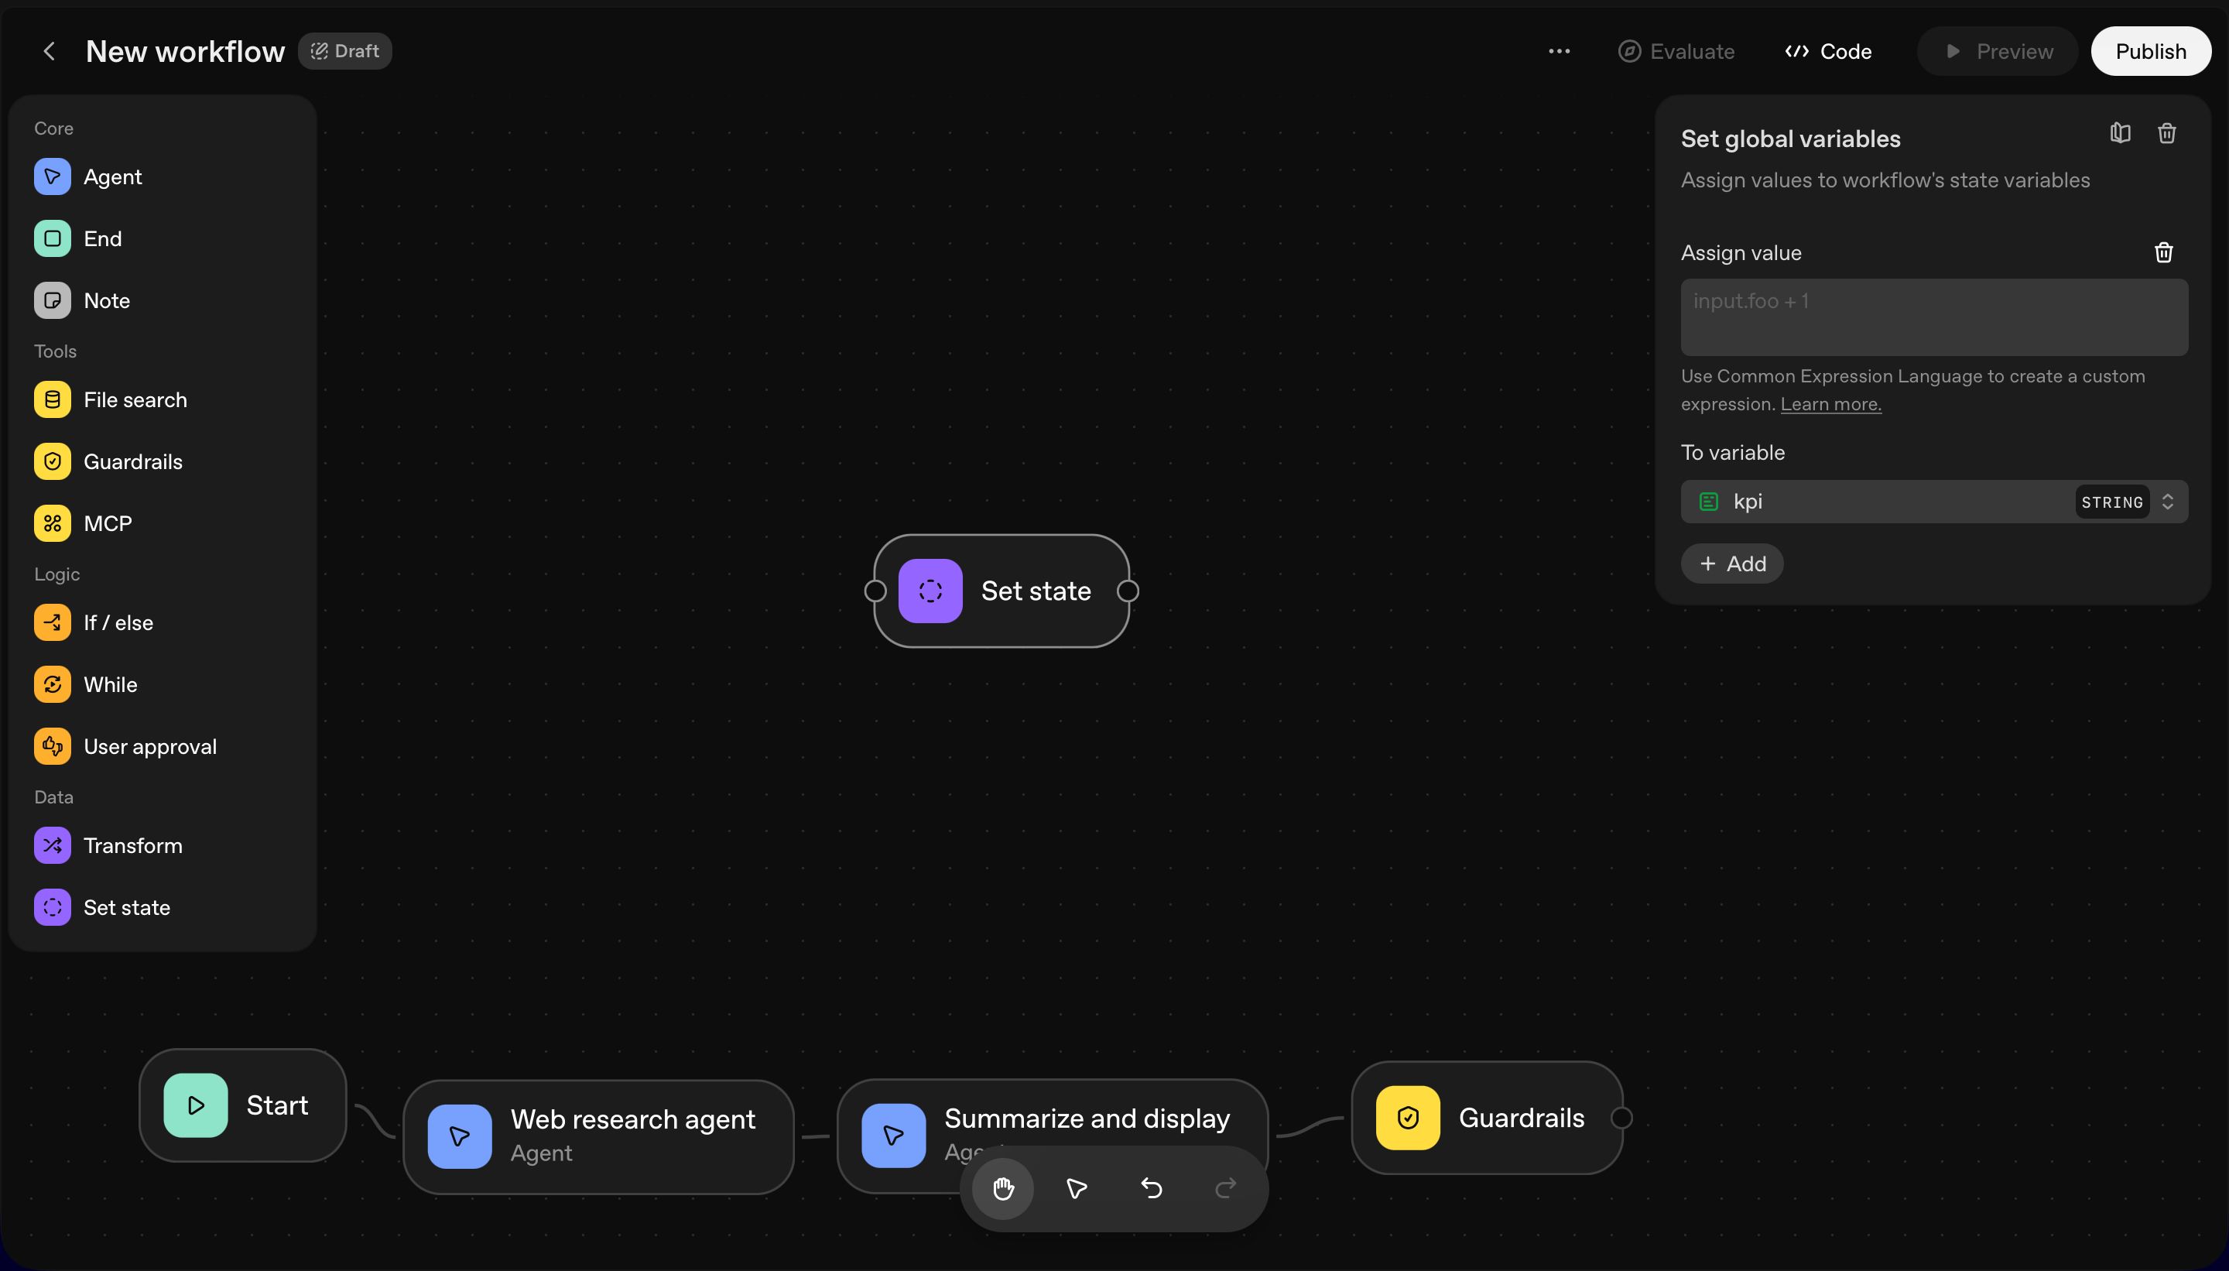This screenshot has height=1271, width=2229.
Task: Click the undo arrow icon
Action: coord(1151,1188)
